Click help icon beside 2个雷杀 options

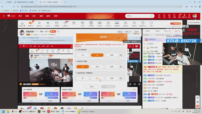(x=121, y=67)
